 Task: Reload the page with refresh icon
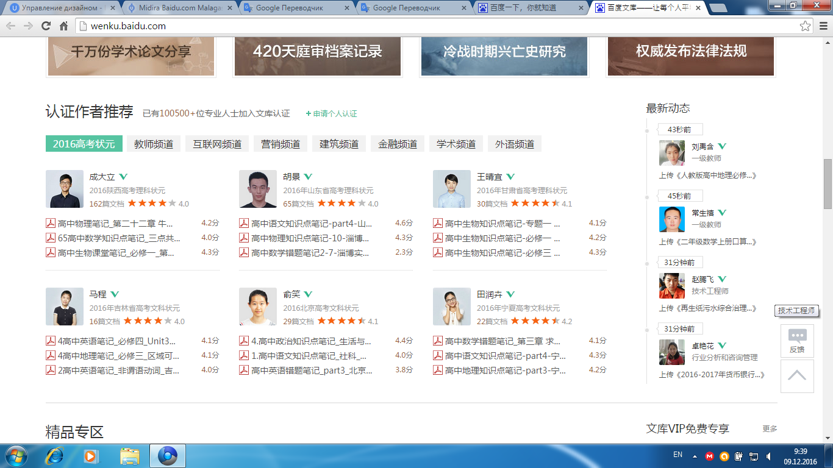[46, 26]
